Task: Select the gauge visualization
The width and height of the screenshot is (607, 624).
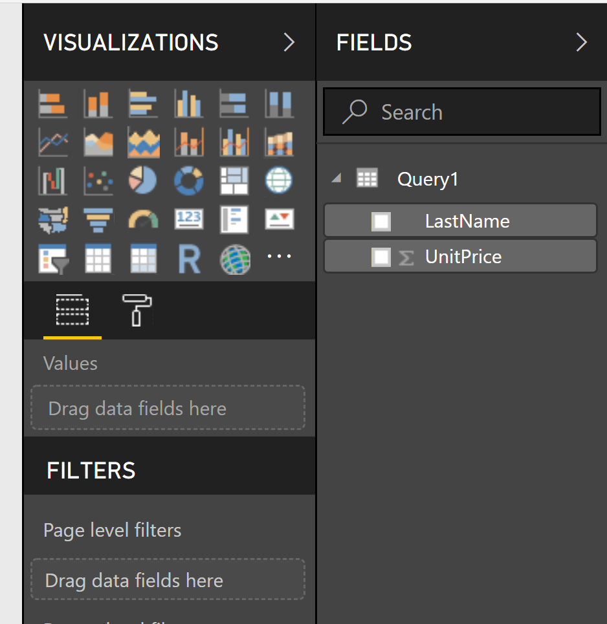Action: click(x=143, y=219)
